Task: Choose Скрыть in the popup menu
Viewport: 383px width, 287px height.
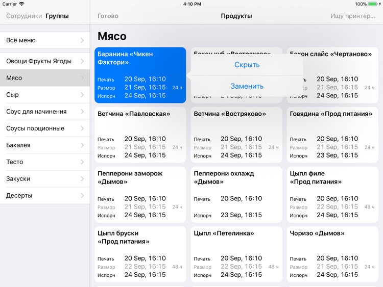Action: point(247,65)
